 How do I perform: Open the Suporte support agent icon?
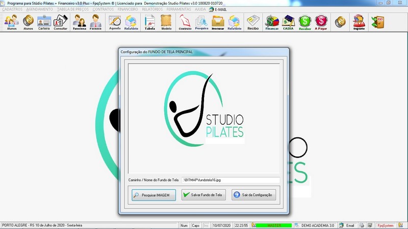click(359, 22)
